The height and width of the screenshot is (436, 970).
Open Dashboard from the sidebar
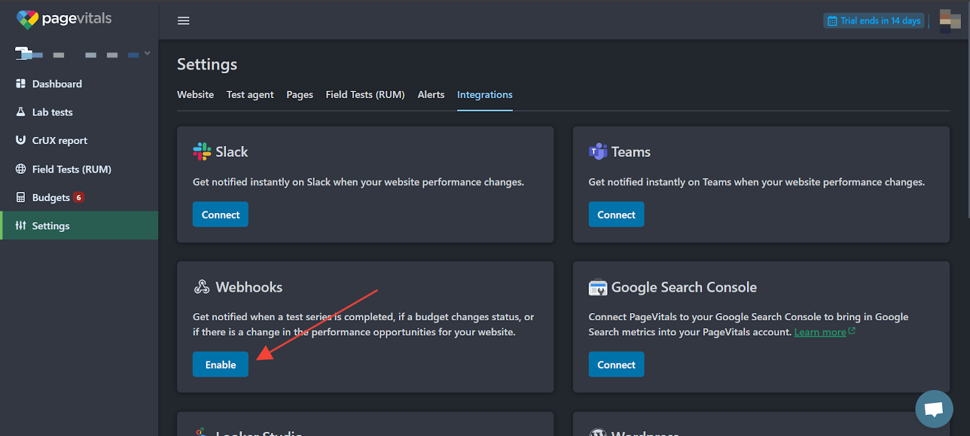coord(79,84)
